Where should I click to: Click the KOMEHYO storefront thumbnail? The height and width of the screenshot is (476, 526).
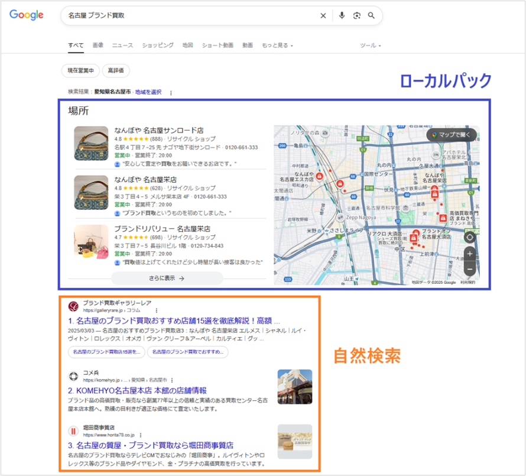pos(294,388)
